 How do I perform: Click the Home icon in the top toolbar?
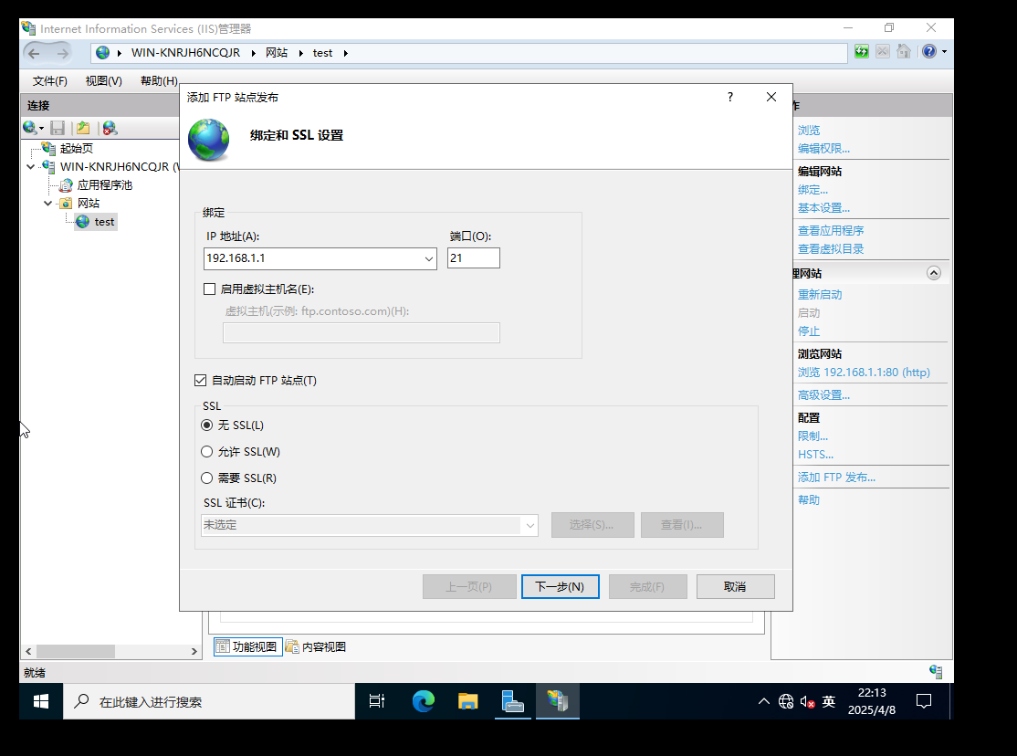click(904, 51)
